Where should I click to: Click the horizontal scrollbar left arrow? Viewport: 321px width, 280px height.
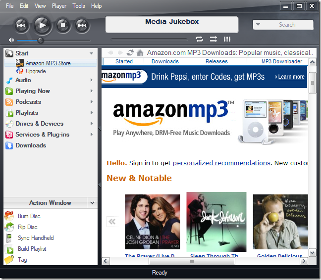106,261
